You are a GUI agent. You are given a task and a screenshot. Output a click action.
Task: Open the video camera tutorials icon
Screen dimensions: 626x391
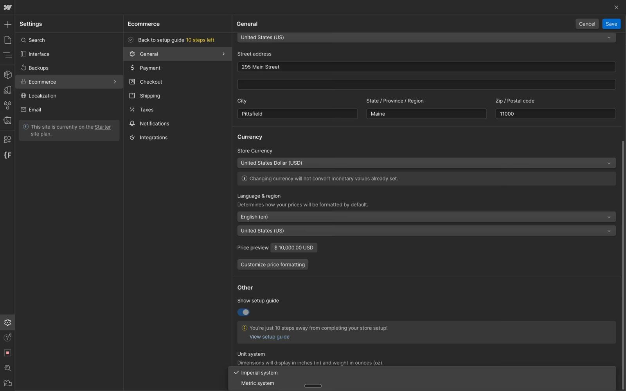click(x=7, y=383)
